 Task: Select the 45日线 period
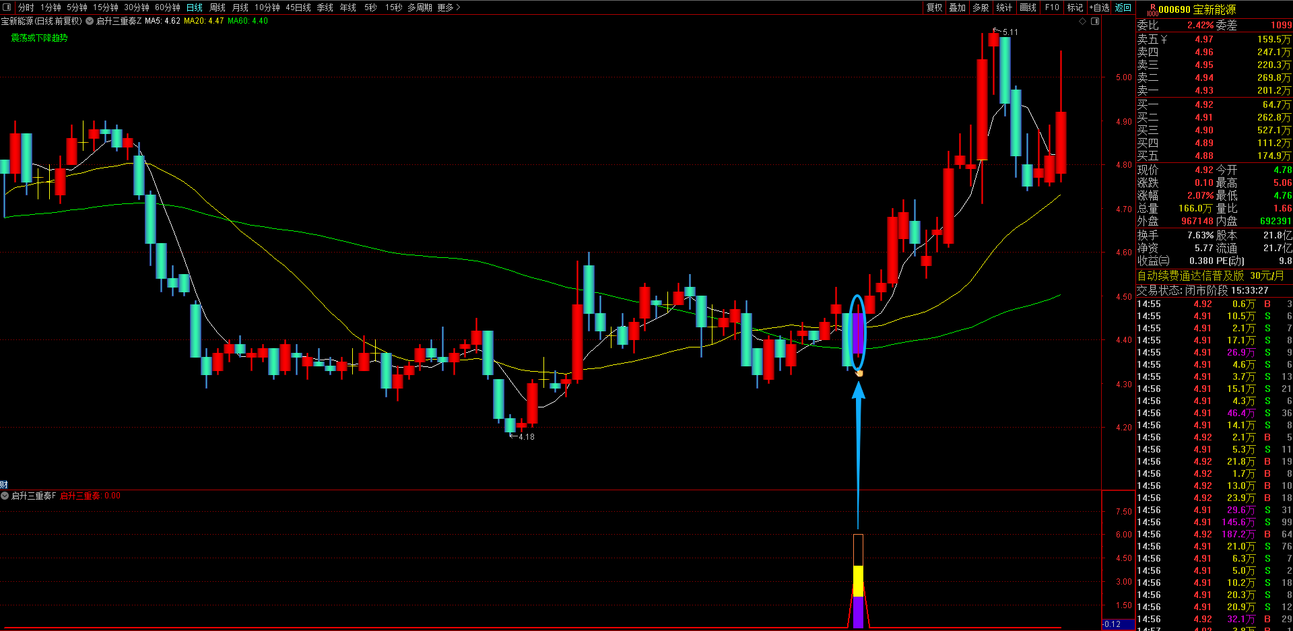pyautogui.click(x=298, y=7)
